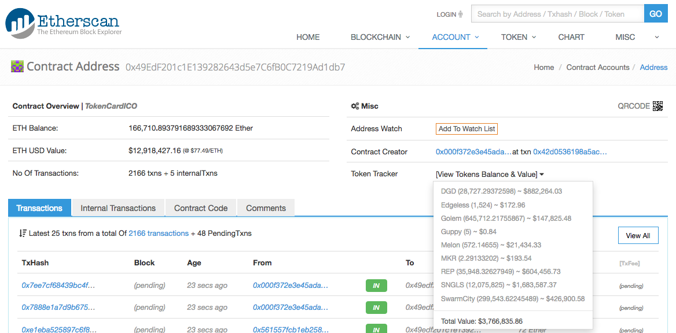Select the Golem token entry
Image resolution: width=676 pixels, height=333 pixels.
pyautogui.click(x=506, y=219)
